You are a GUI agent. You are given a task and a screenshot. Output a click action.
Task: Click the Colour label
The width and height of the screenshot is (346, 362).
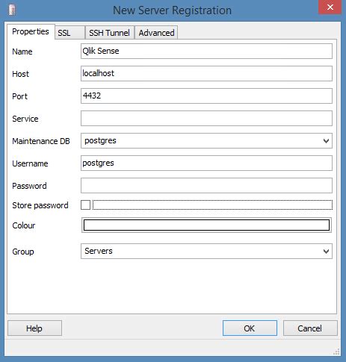point(24,225)
